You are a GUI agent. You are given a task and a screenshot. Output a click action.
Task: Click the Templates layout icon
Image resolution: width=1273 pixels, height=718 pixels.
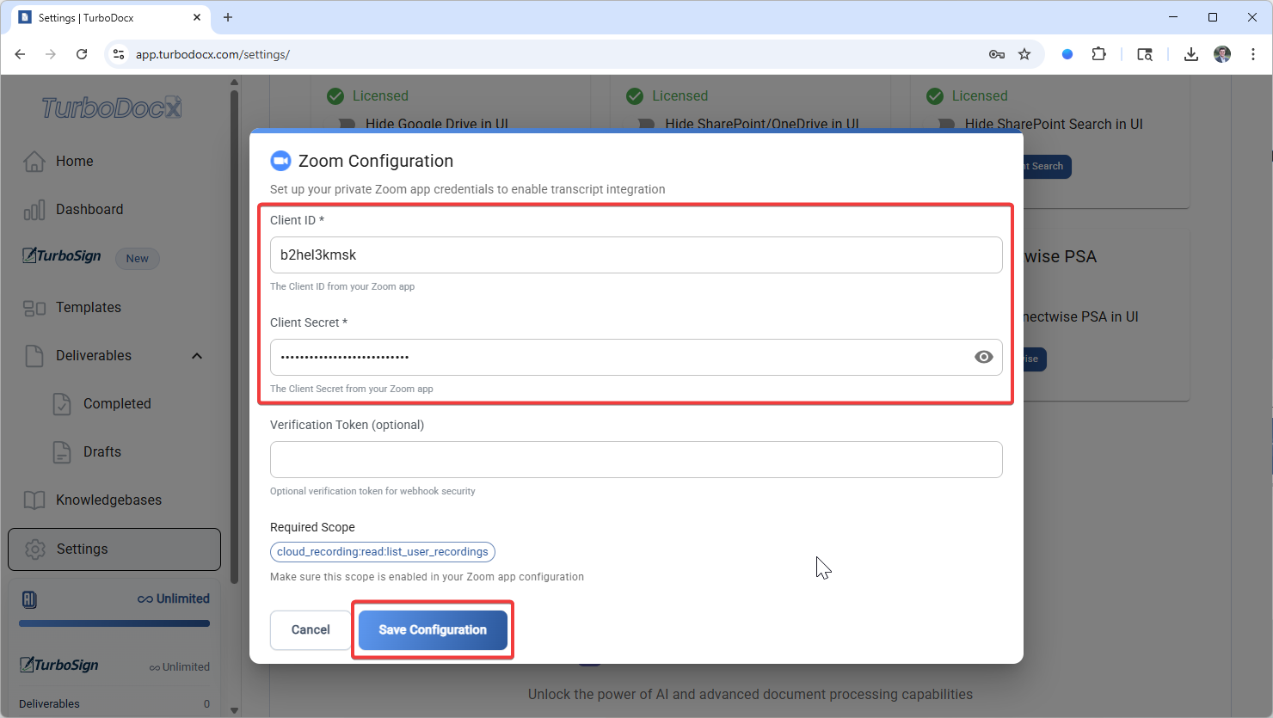point(34,308)
